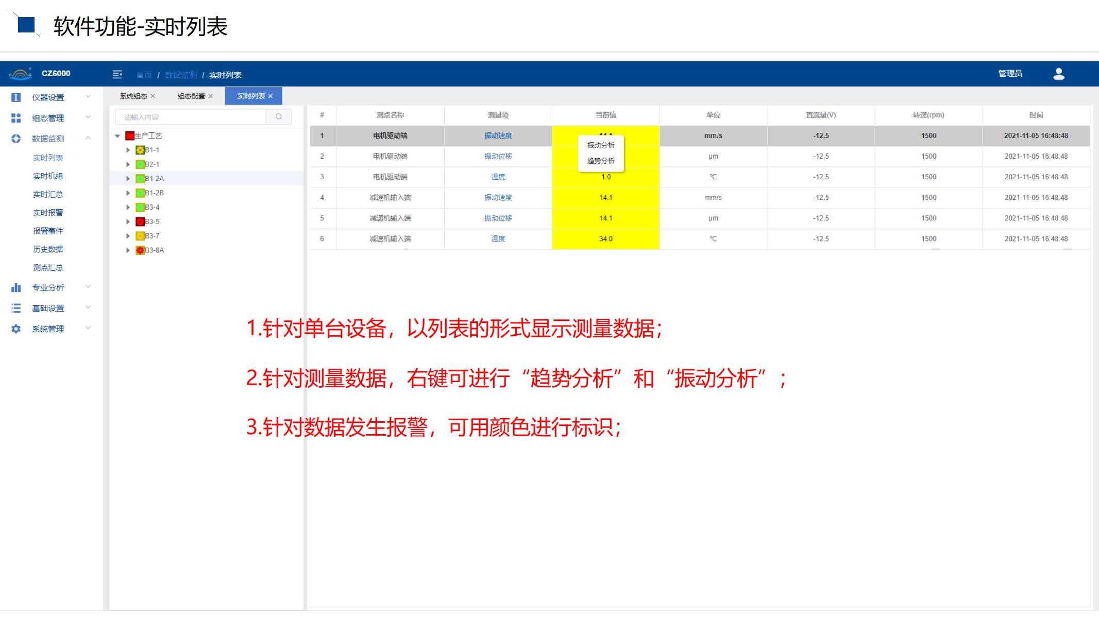The image size is (1099, 618).
Task: Click the user profile icon top right
Action: (1059, 74)
